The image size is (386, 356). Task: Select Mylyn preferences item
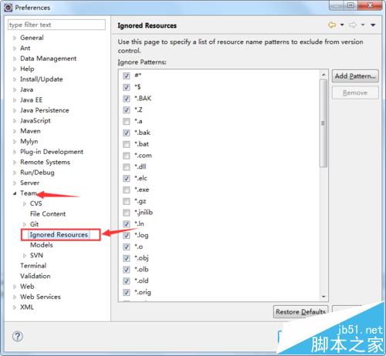pos(29,142)
